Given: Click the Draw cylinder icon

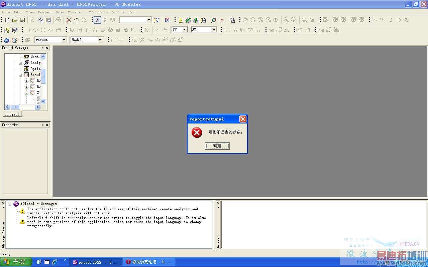Looking at the screenshot, I should click(x=79, y=30).
